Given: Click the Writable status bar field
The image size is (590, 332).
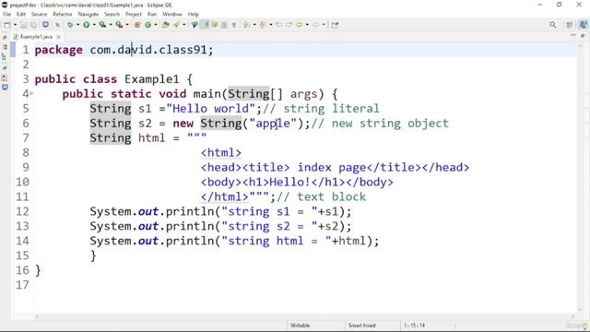Looking at the screenshot, I should pos(300,326).
